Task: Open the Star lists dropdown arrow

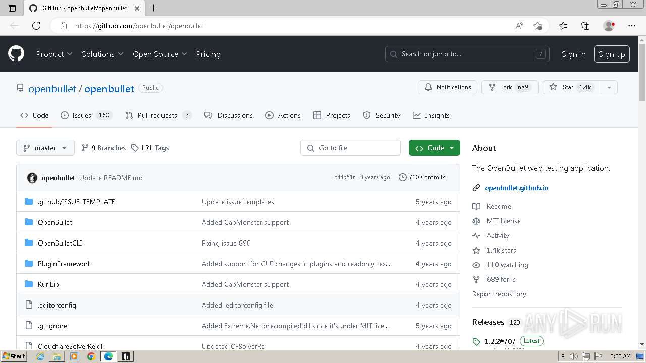Action: pyautogui.click(x=609, y=87)
